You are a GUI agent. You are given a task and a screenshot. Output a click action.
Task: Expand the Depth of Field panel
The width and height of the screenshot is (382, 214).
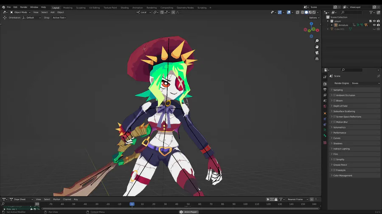[x=355, y=106]
